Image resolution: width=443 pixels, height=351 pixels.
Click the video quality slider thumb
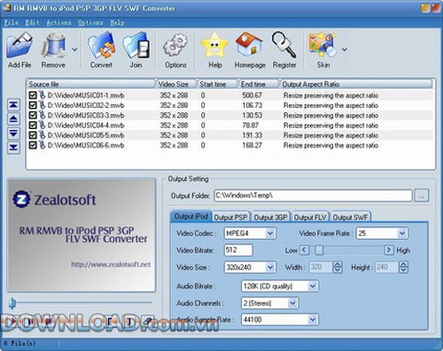coord(319,250)
